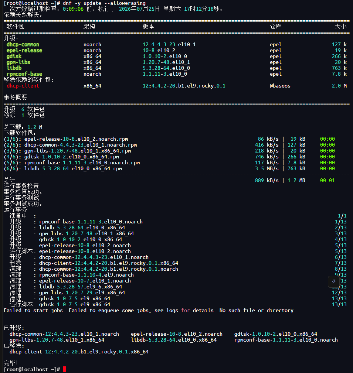Screen dimensions: 353x373
Task: Click the total time '00:01'
Action: [327, 181]
